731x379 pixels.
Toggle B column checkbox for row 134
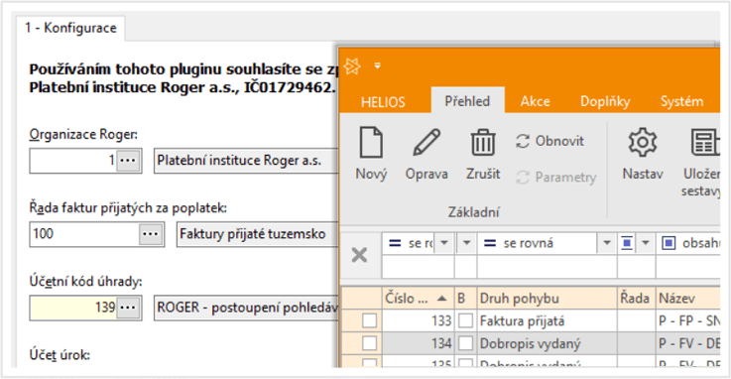pos(465,343)
